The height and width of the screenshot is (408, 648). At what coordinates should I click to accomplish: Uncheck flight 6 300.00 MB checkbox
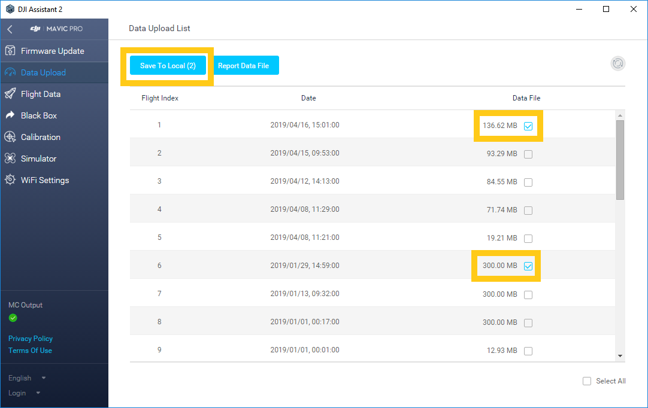click(x=528, y=266)
